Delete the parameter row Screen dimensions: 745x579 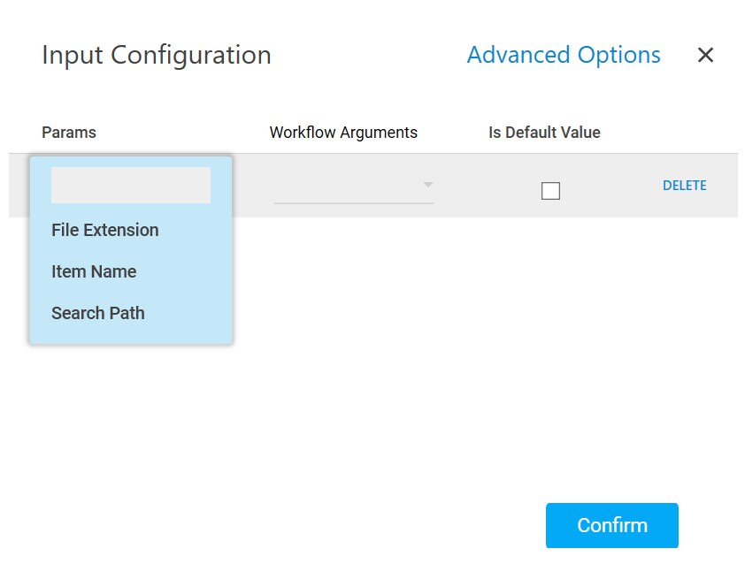[x=684, y=186]
